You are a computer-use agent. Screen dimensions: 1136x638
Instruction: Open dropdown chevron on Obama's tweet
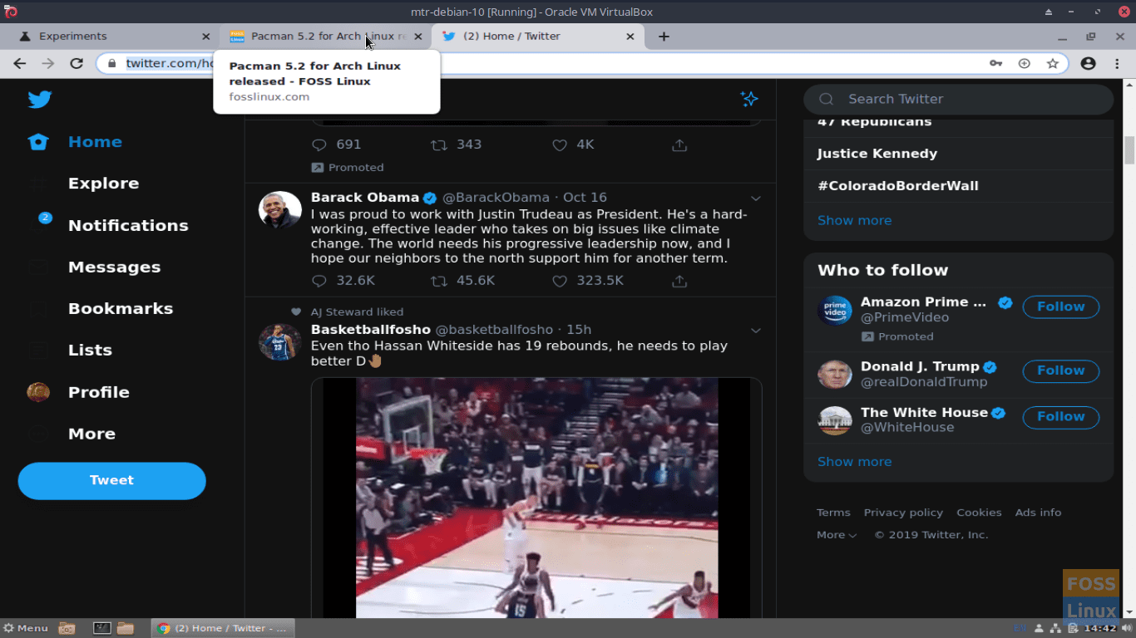pos(756,199)
